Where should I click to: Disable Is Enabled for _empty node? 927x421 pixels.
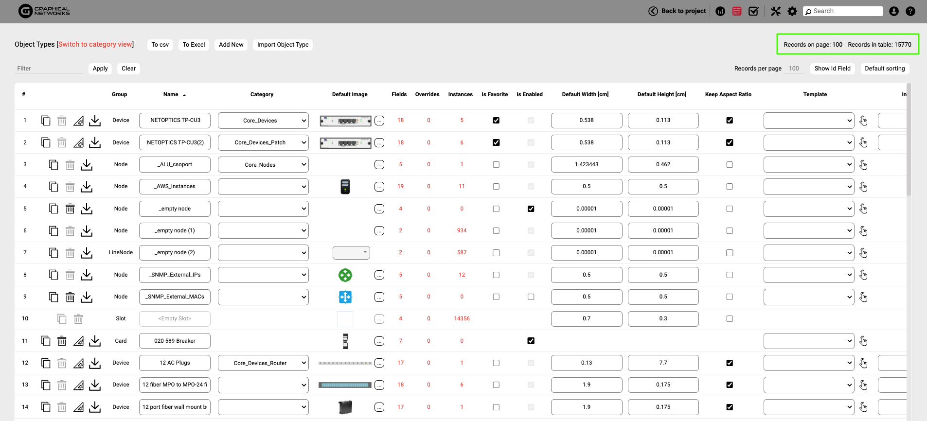[531, 209]
